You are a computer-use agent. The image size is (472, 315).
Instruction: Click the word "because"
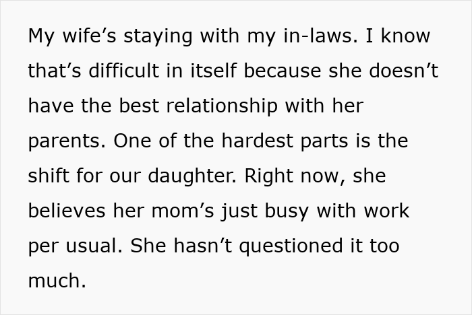283,70
